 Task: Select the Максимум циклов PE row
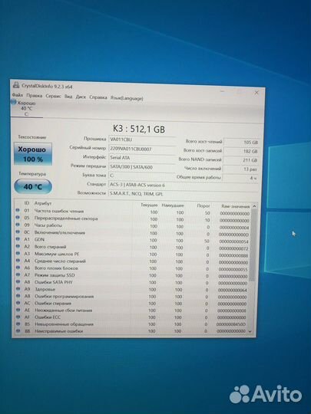coord(133,255)
